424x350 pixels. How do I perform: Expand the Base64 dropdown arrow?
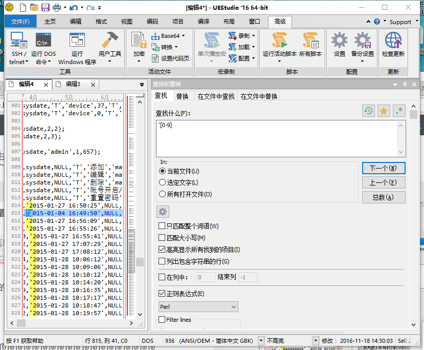(183, 36)
